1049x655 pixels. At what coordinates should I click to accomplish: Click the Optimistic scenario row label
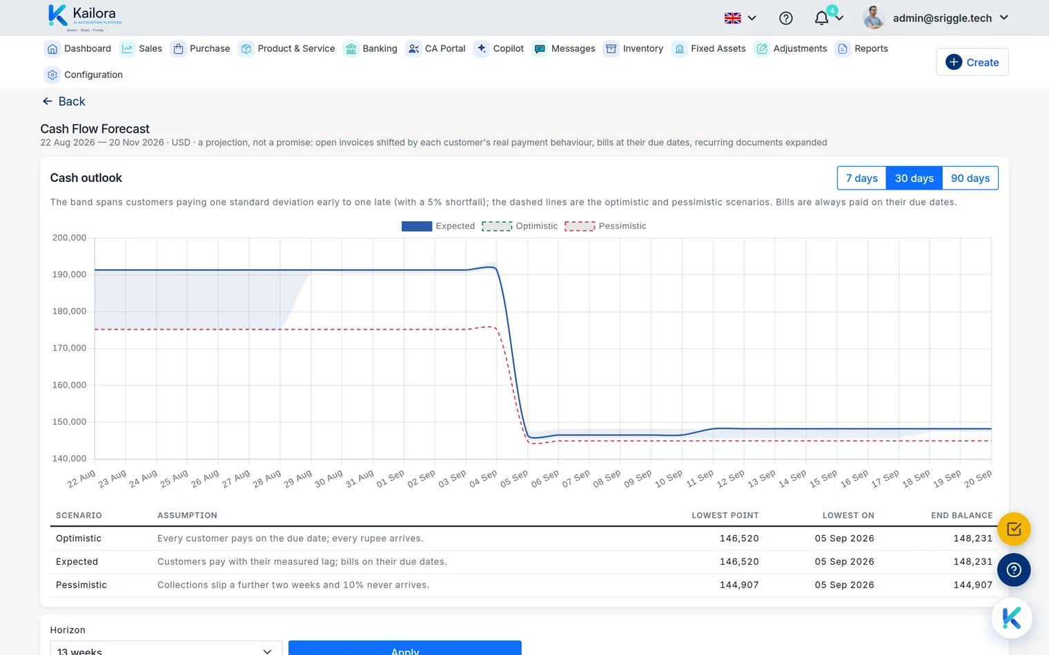pyautogui.click(x=79, y=538)
